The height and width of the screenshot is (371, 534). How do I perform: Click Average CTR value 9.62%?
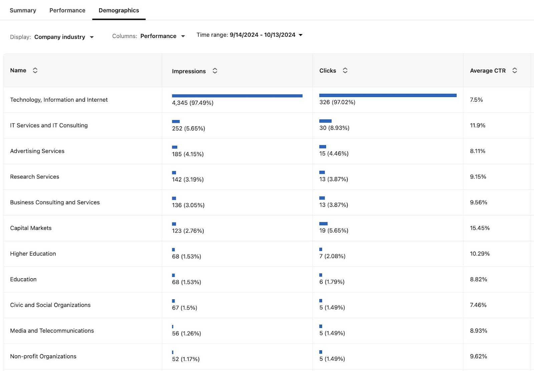pyautogui.click(x=479, y=357)
